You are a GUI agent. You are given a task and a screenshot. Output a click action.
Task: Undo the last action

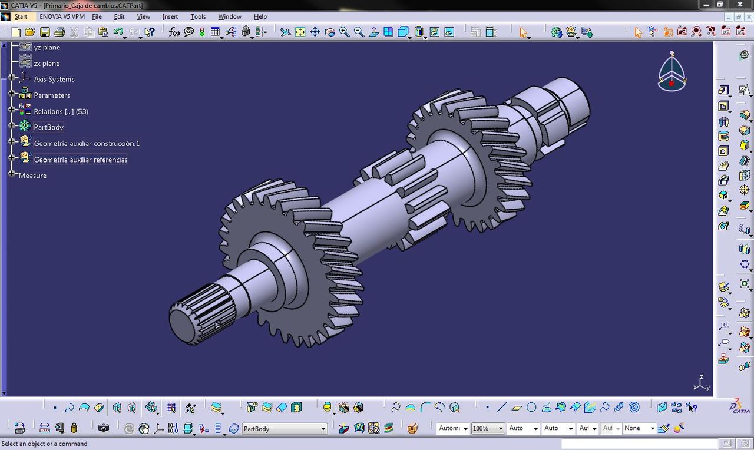pyautogui.click(x=118, y=32)
